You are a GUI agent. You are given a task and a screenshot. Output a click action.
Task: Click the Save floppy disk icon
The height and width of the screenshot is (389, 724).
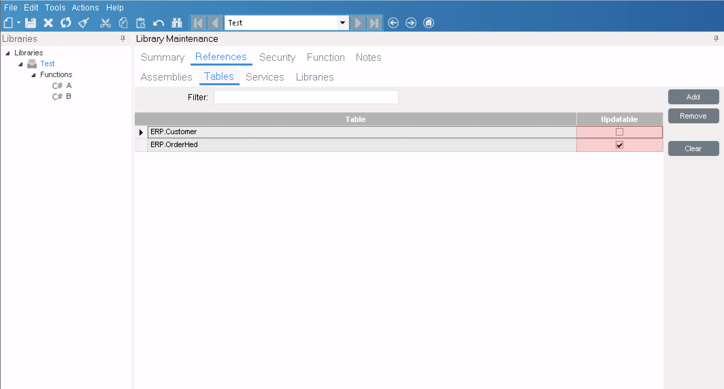31,23
